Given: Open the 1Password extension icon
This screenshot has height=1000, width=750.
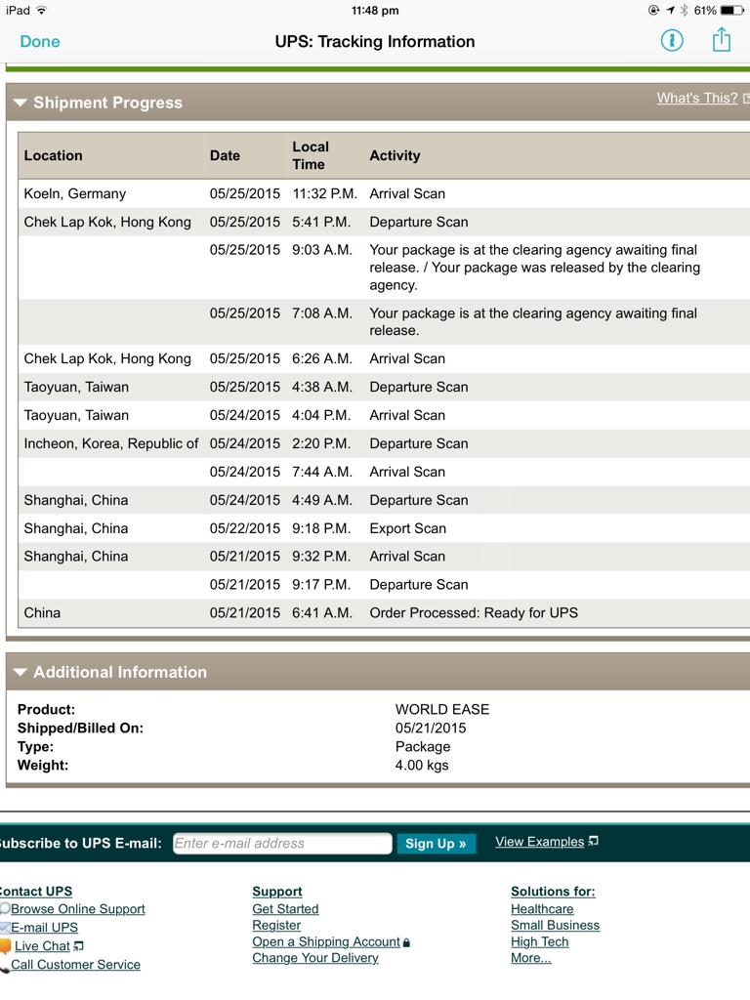Looking at the screenshot, I should coord(672,41).
